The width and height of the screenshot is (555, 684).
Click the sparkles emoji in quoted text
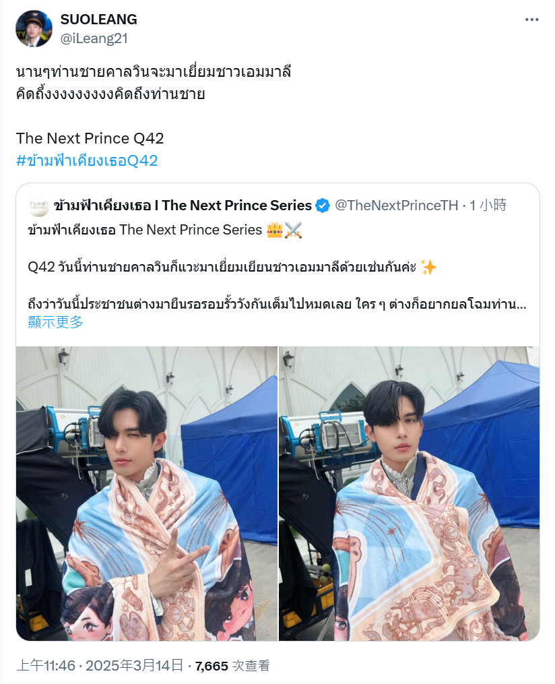pos(428,267)
